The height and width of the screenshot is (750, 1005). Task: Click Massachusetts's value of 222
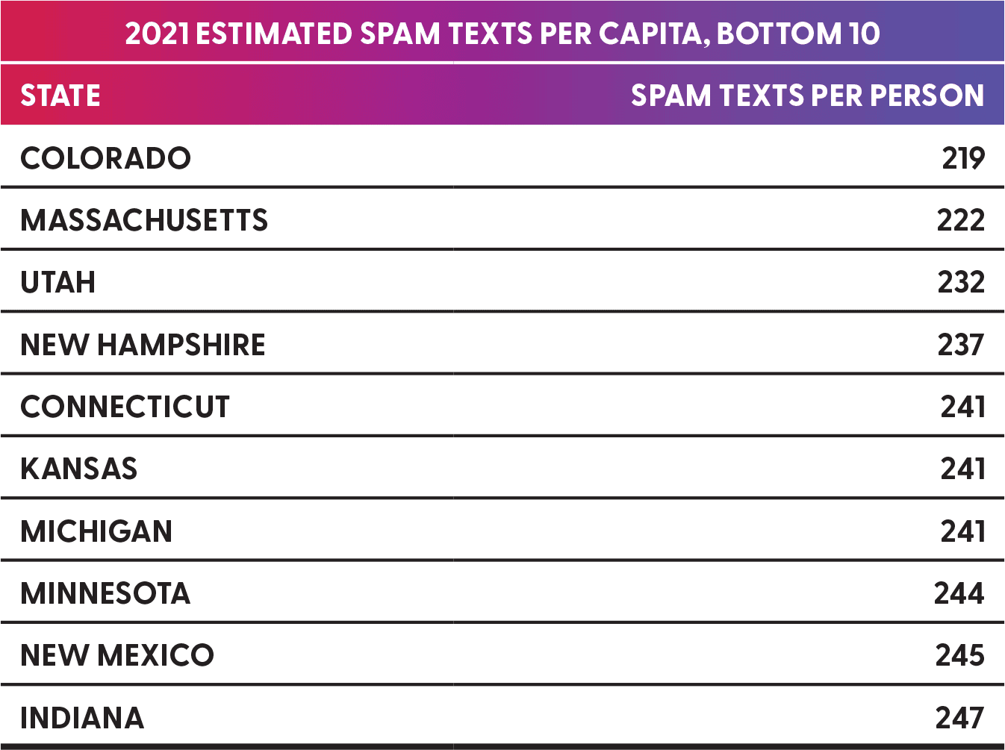[x=961, y=220]
